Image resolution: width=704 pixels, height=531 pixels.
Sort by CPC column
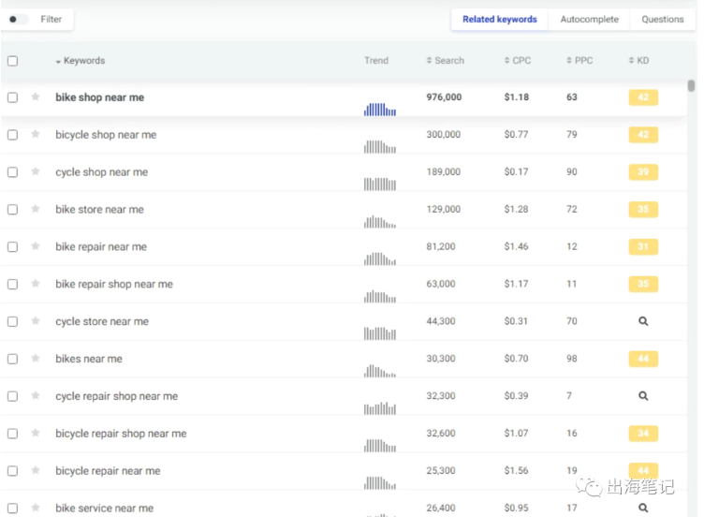(x=517, y=60)
